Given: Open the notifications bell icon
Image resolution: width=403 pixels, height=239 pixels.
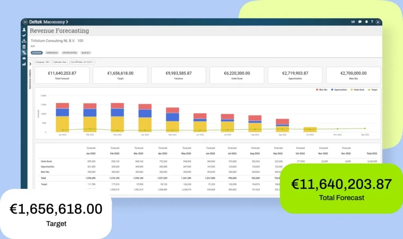Looking at the screenshot, I should pyautogui.click(x=366, y=22).
